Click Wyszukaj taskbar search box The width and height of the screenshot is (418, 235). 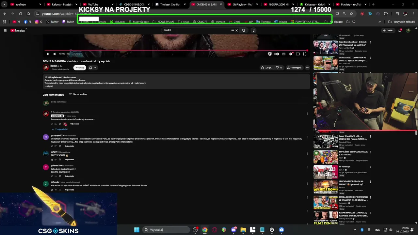tap(166, 230)
